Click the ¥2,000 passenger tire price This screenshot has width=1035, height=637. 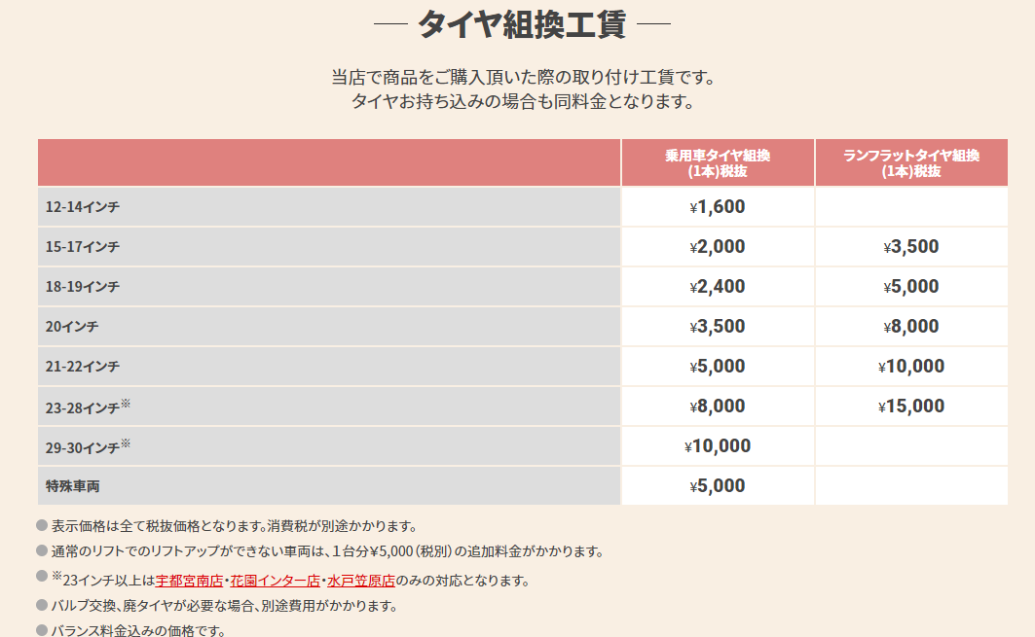click(x=718, y=247)
